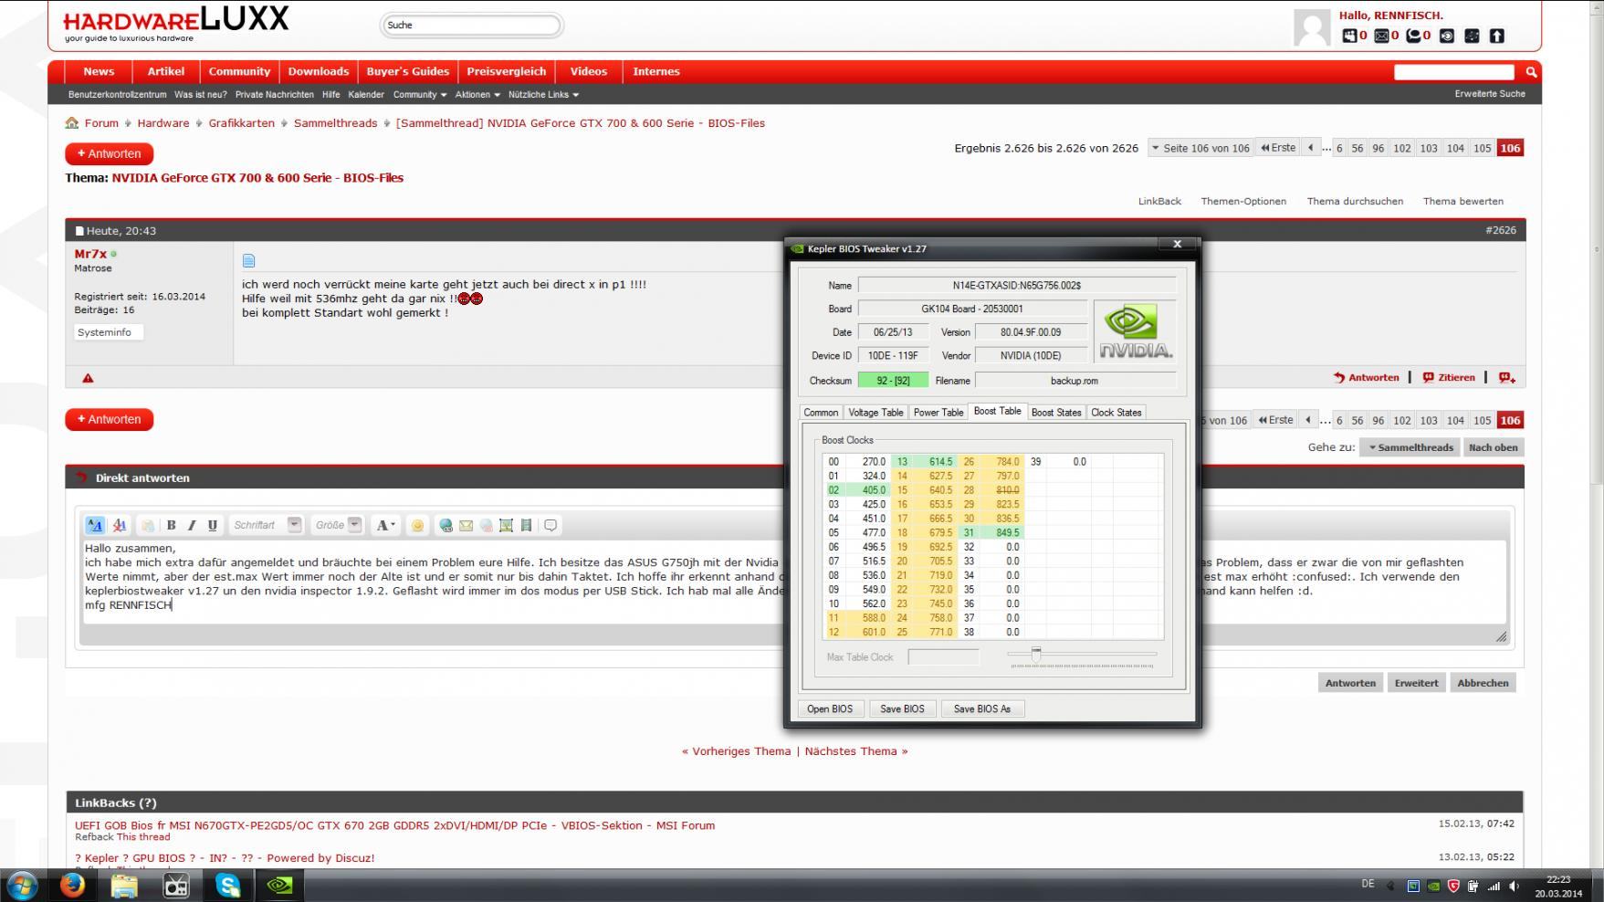Switch to Common tab in BIOS Tweaker
Image resolution: width=1604 pixels, height=902 pixels.
[x=821, y=413]
